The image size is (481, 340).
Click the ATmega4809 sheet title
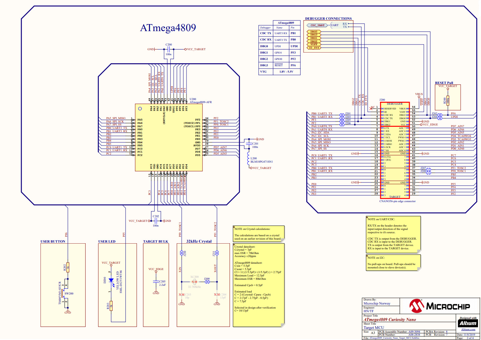168,28
